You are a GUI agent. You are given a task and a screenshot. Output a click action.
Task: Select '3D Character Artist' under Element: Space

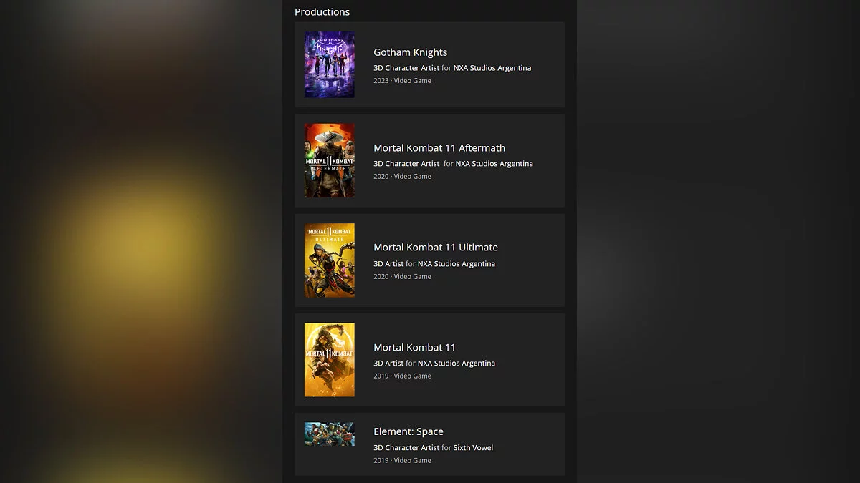[x=406, y=448]
